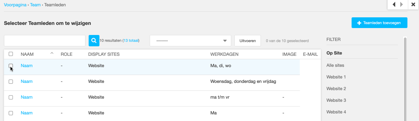
Task: Check the row with werkdagen ma t/m vr
Action: click(x=11, y=97)
